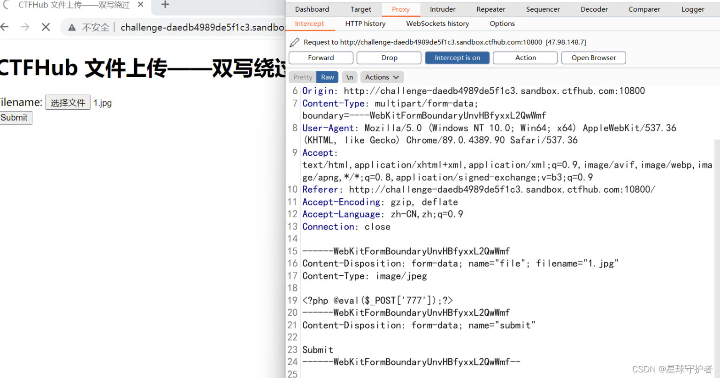Switch to Raw request view
This screenshot has height=378, width=720.
[328, 77]
